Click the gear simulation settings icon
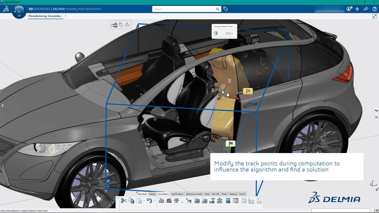Image resolution: width=379 pixels, height=213 pixels. [169, 201]
